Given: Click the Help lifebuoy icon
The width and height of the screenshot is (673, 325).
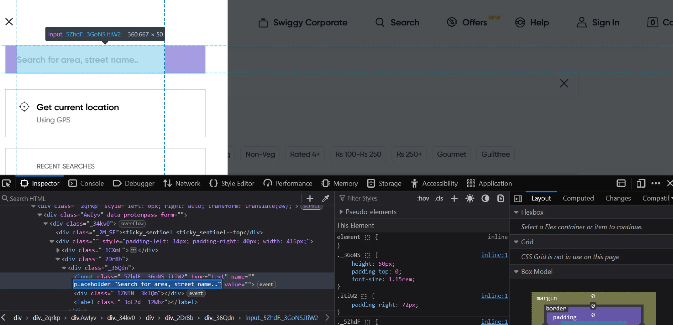Looking at the screenshot, I should (520, 22).
